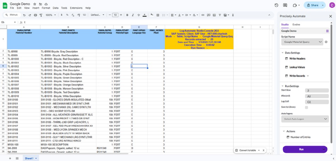Run the script with Run button
This screenshot has height=161, width=336.
(301, 149)
